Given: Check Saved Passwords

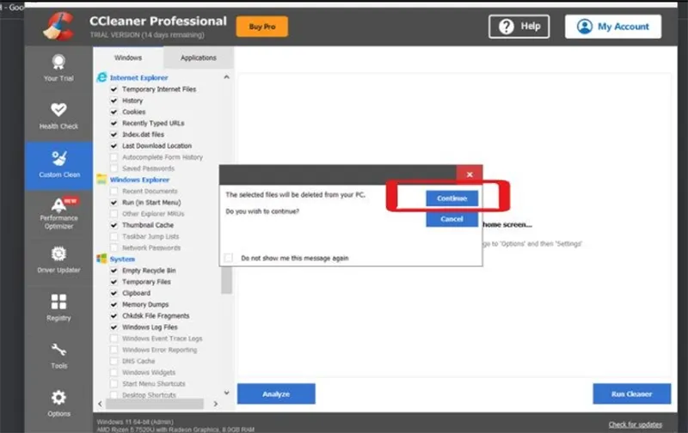Looking at the screenshot, I should [x=114, y=168].
